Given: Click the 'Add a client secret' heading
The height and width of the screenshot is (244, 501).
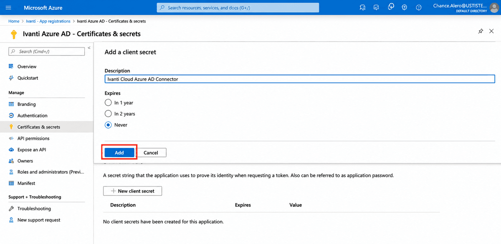Looking at the screenshot, I should (130, 52).
